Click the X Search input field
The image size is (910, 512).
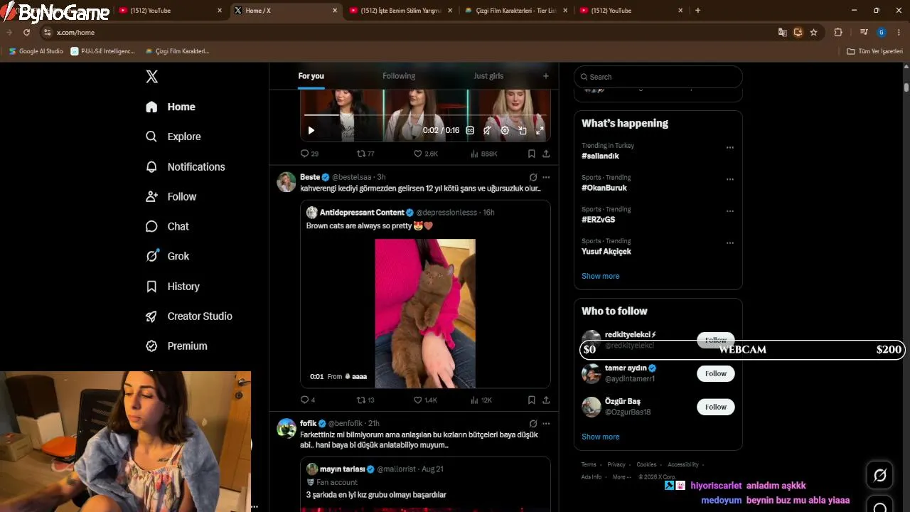(x=658, y=77)
